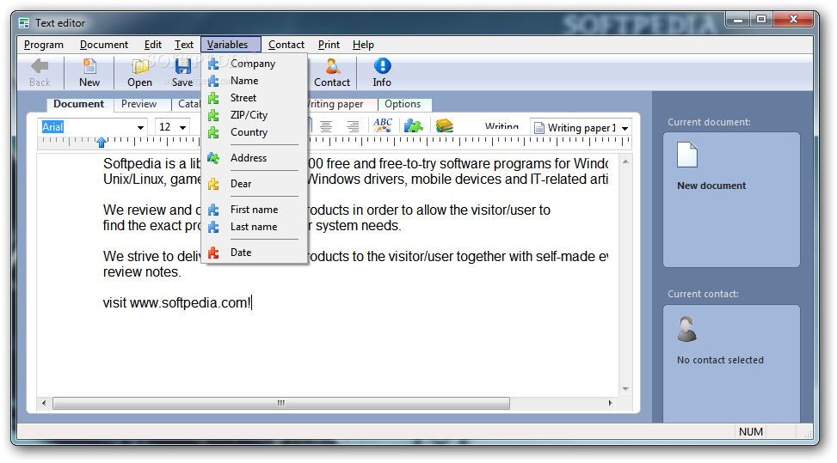The image size is (837, 463).
Task: Click the vertical scrollbar up arrow
Action: tap(625, 161)
